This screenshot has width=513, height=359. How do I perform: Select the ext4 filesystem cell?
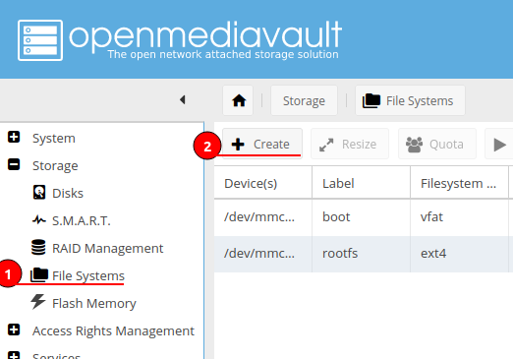click(459, 254)
